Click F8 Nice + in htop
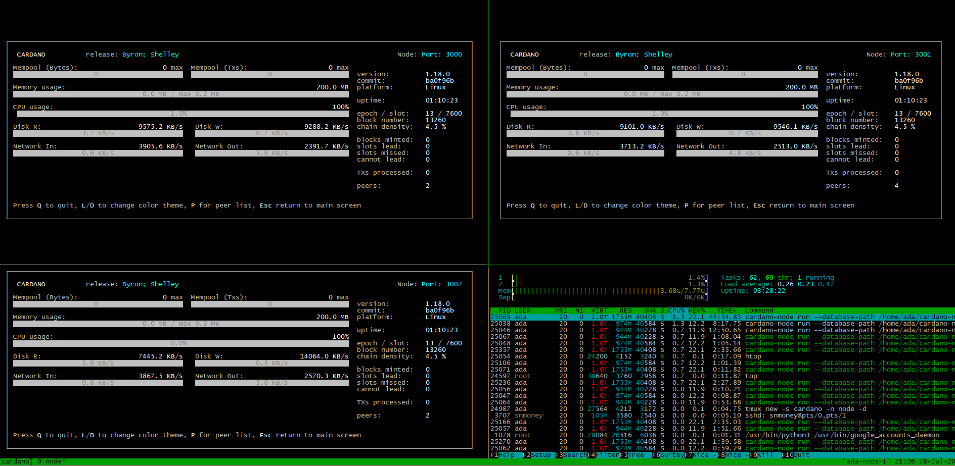Image resolution: width=955 pixels, height=466 pixels. click(x=733, y=455)
